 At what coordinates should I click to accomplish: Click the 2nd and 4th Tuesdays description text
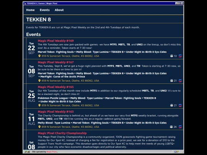pyautogui.click(x=83, y=28)
